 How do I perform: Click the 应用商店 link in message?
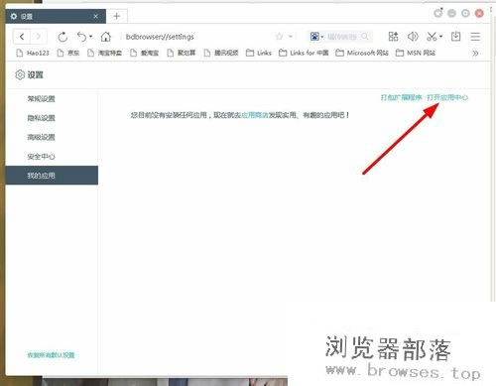254,115
